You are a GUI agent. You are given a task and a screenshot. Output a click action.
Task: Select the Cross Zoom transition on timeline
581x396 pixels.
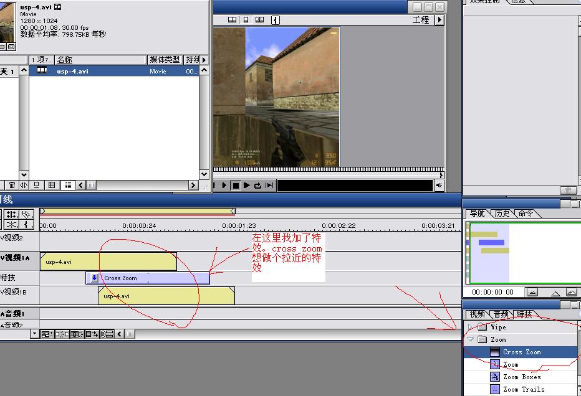pos(148,278)
